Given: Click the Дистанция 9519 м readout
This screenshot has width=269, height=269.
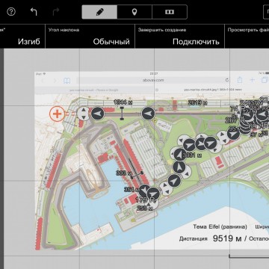Looking at the screenshot, I should 211,238.
